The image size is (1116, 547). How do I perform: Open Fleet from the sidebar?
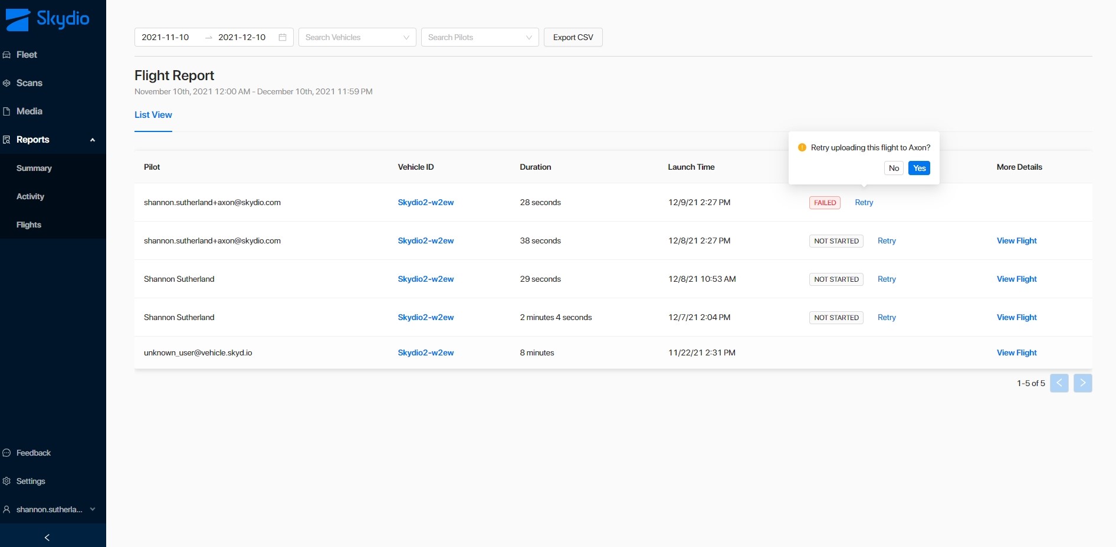coord(27,55)
